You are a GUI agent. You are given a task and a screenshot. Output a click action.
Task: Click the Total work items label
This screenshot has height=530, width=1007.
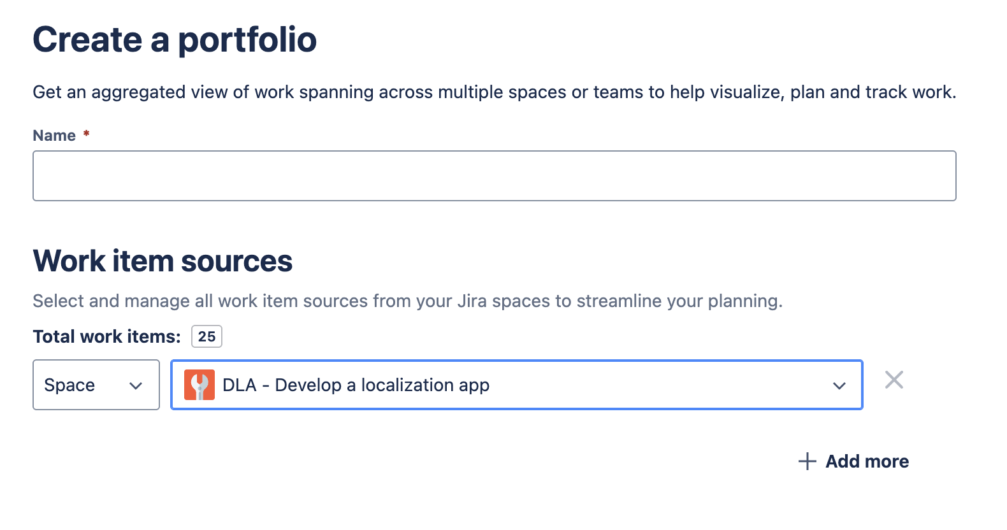tap(106, 336)
